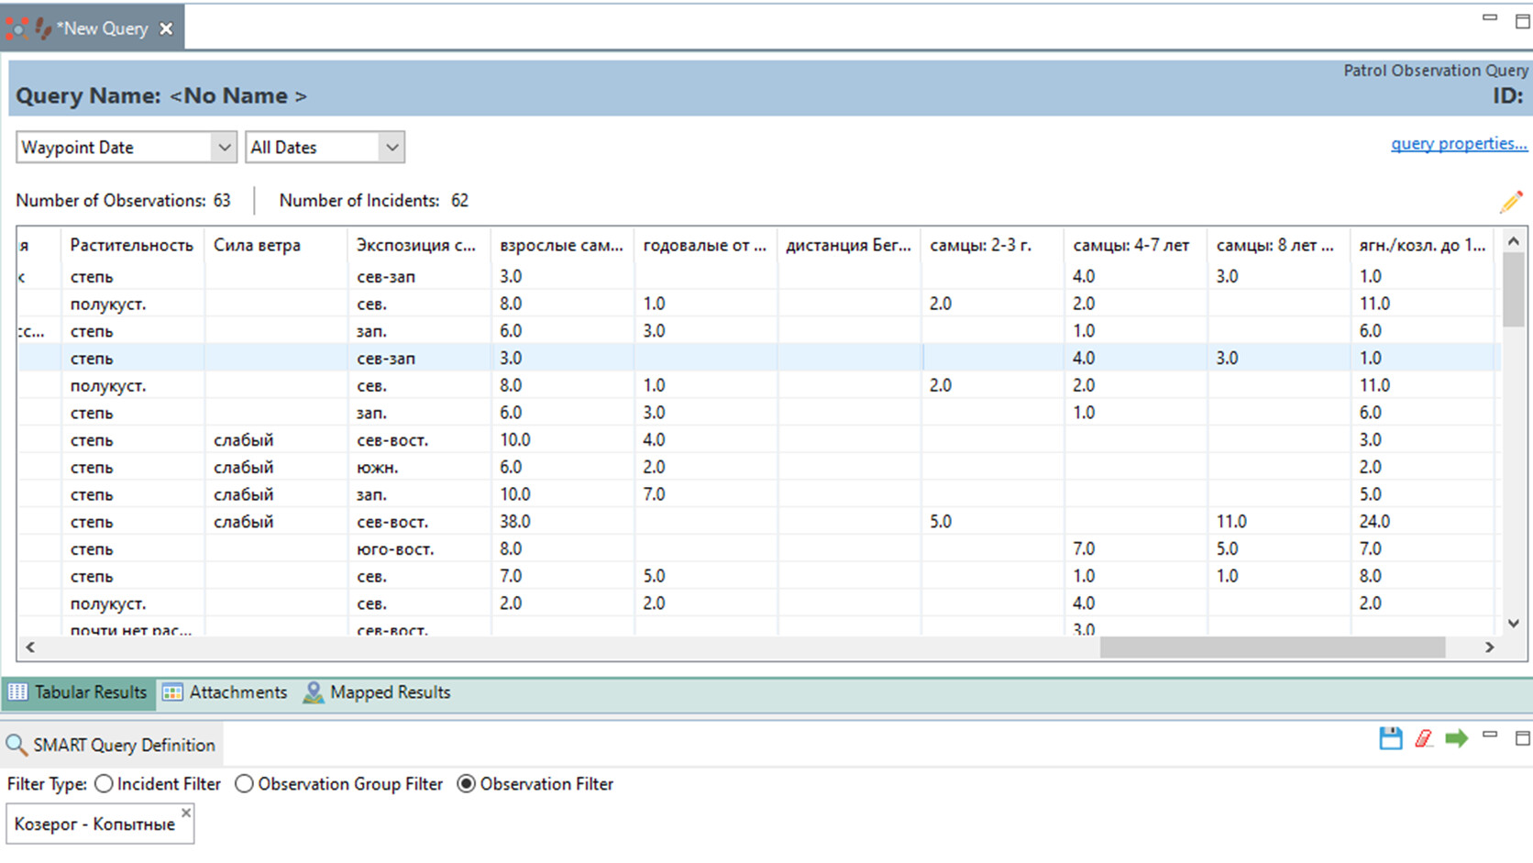
Task: Click the Растительность column header
Action: click(132, 245)
